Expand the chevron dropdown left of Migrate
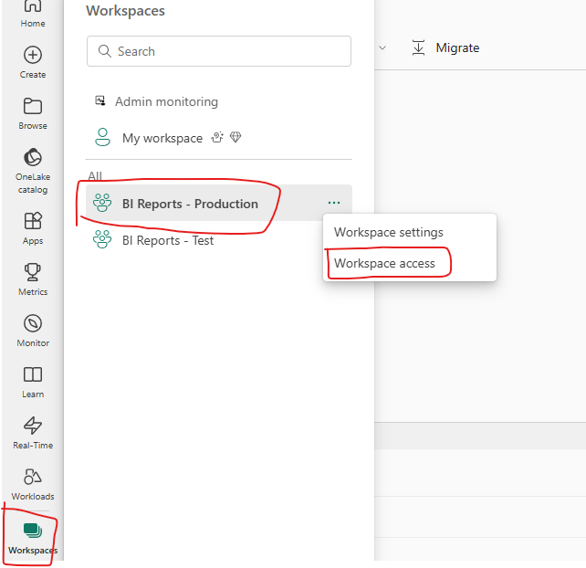The image size is (586, 568). (x=382, y=47)
